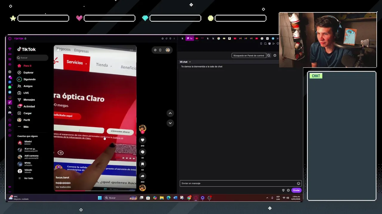Viewport: 382px width, 214px height.
Task: Switch to the Tw Twitch tab
Action: 190,38
